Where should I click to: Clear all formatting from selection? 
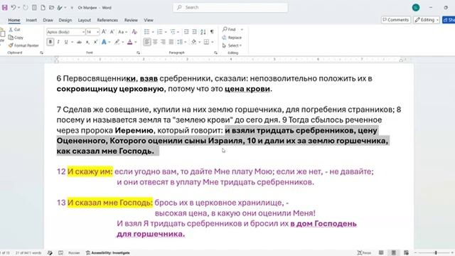pyautogui.click(x=134, y=31)
